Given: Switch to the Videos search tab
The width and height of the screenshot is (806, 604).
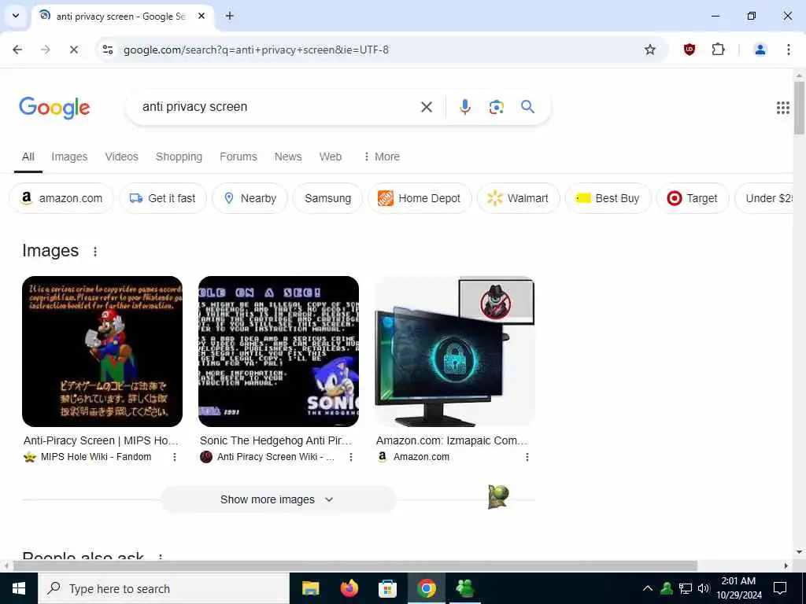Looking at the screenshot, I should pos(122,157).
